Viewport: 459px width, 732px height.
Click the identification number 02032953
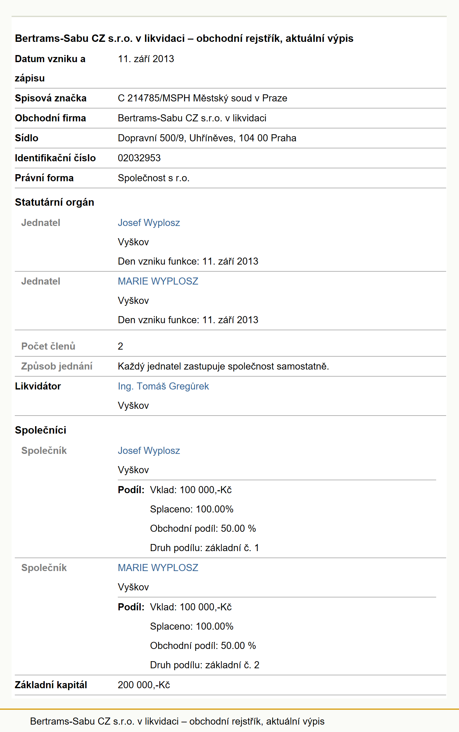pos(139,158)
